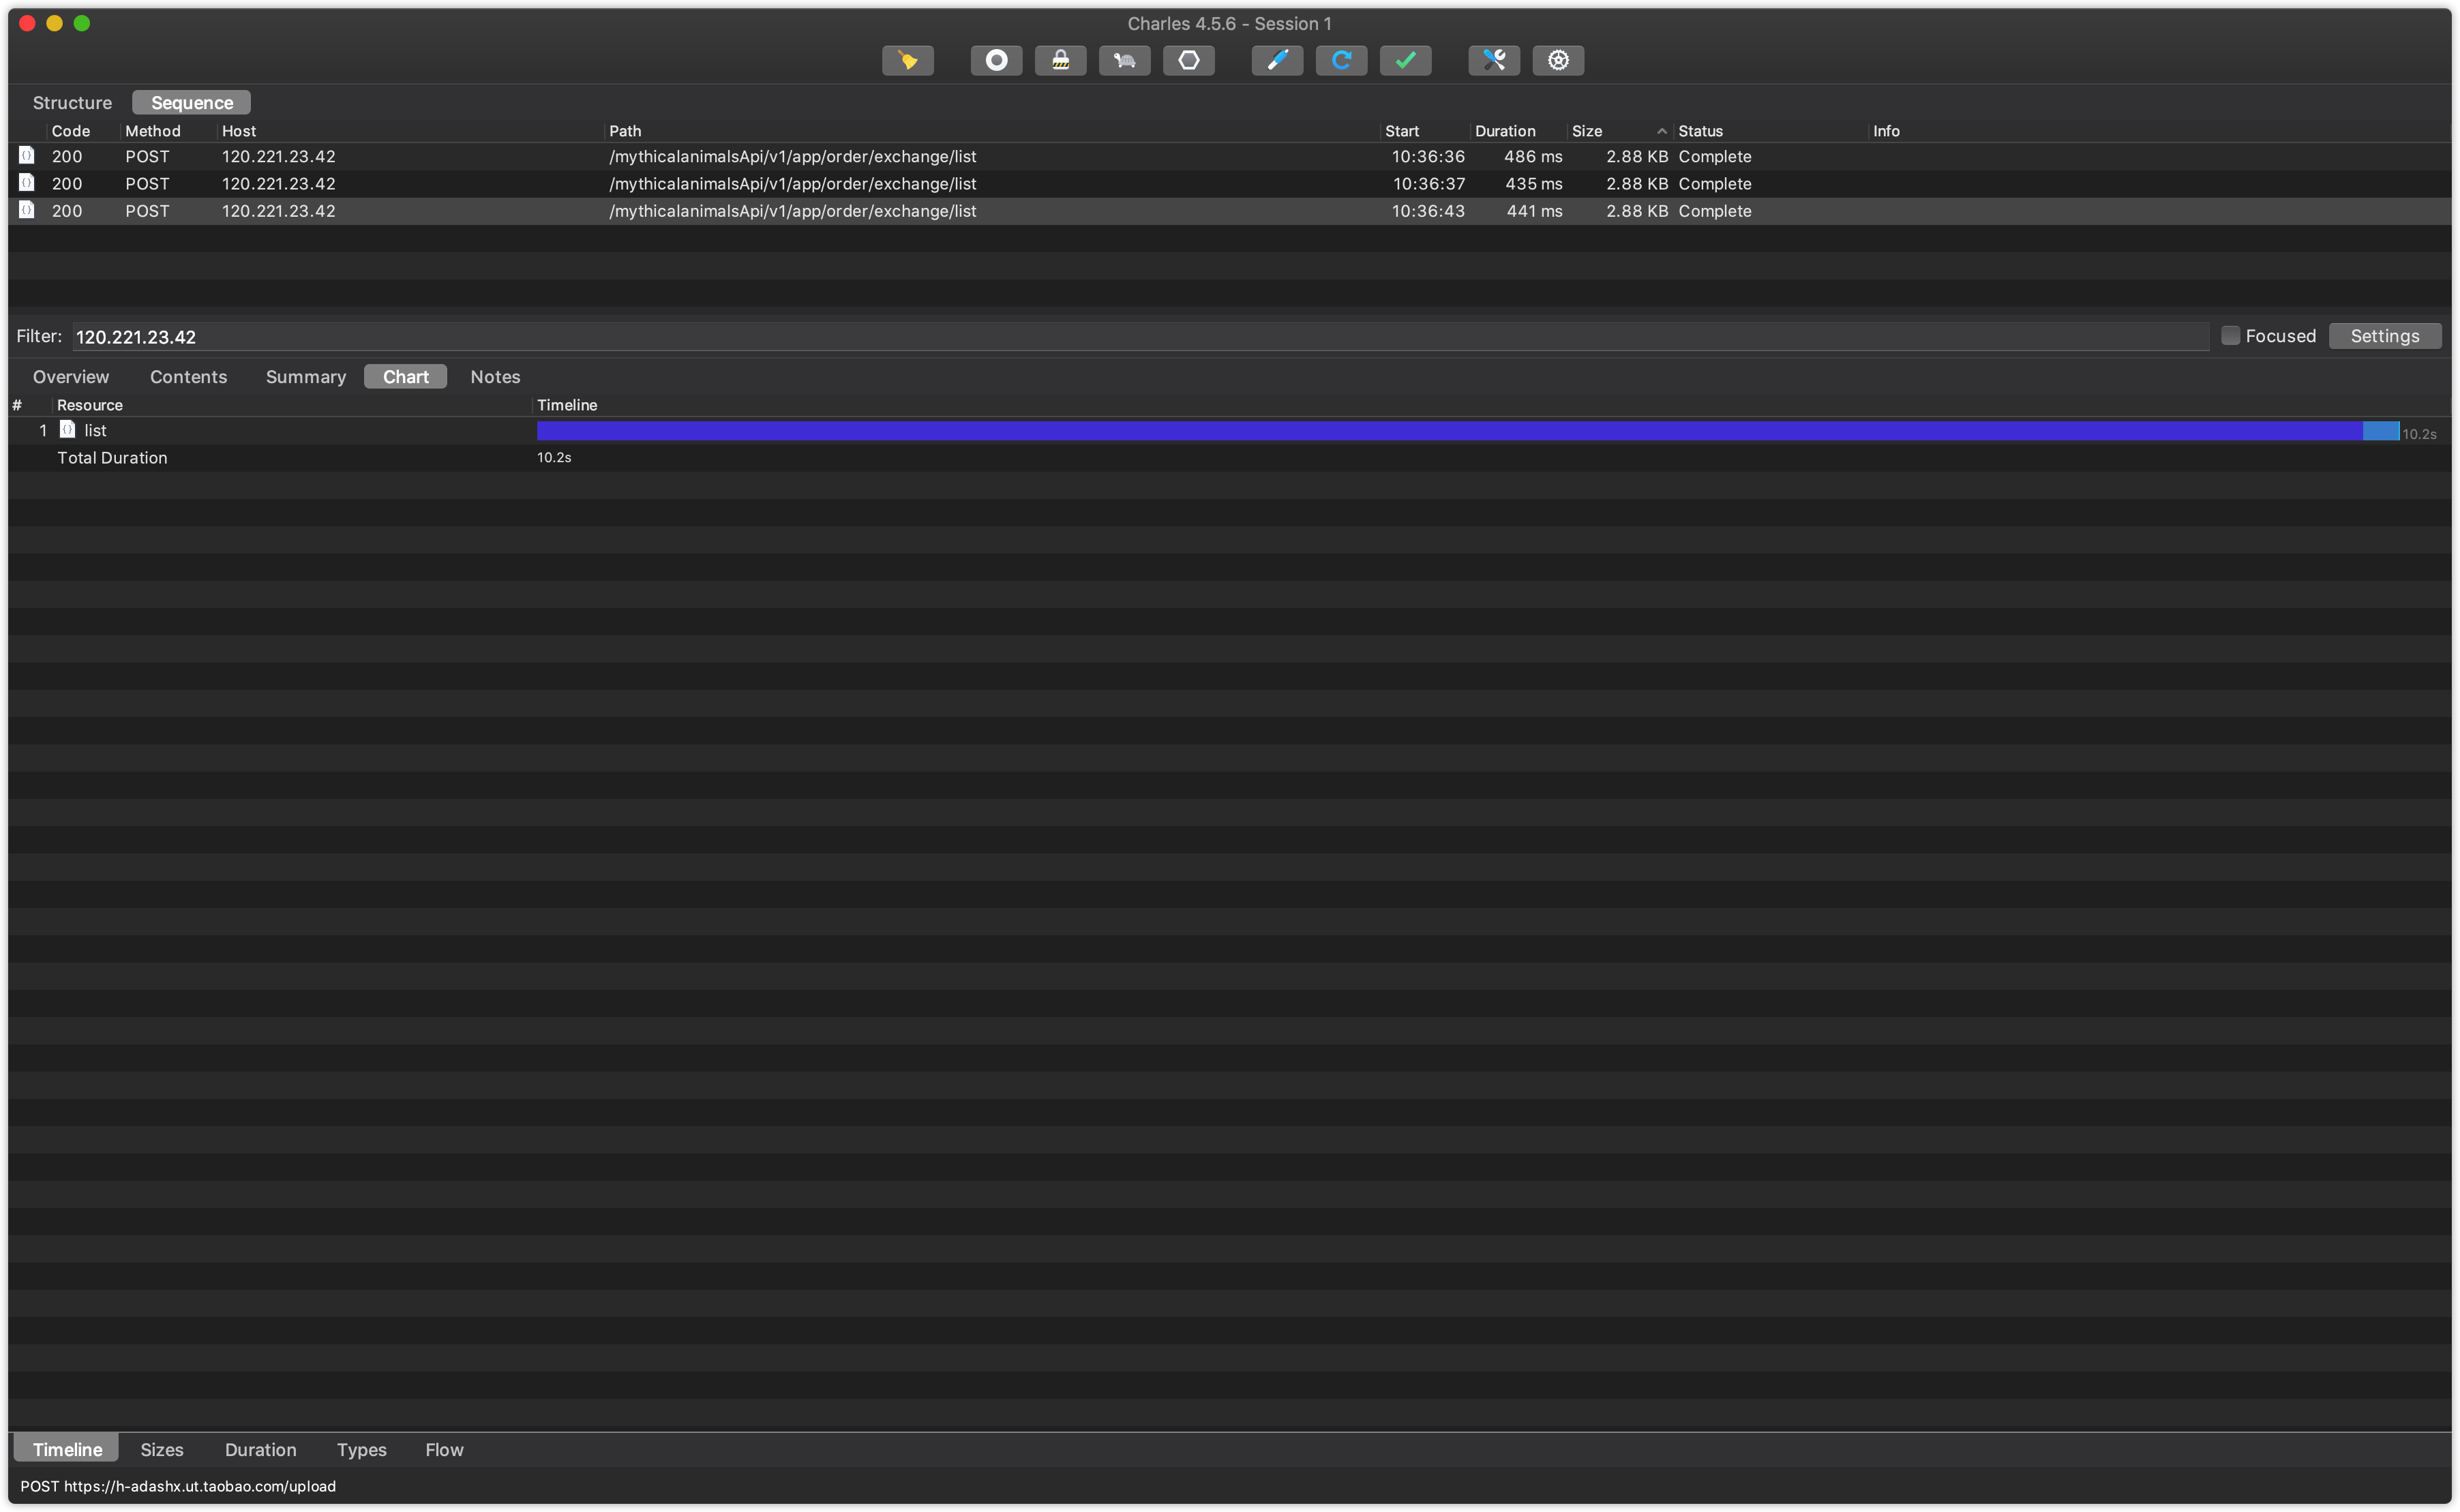Click the Repeat request arrow icon
Viewport: 2460px width, 1512px height.
point(1341,60)
